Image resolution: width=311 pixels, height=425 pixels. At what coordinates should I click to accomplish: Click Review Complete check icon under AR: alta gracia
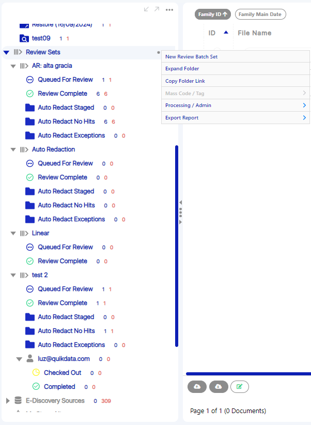click(x=30, y=94)
